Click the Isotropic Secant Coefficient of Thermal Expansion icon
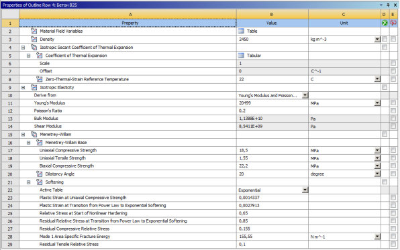The height and width of the screenshot is (250, 400). (x=34, y=48)
